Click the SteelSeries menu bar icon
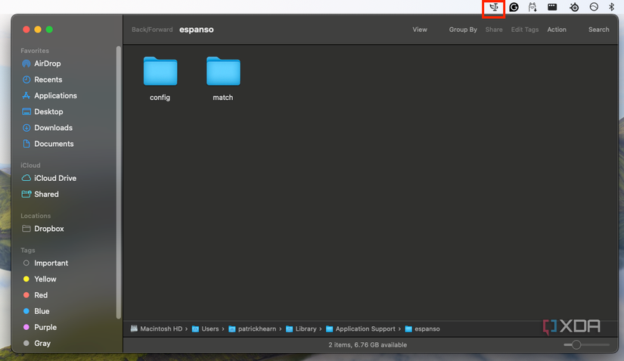The height and width of the screenshot is (361, 624). coord(574,7)
